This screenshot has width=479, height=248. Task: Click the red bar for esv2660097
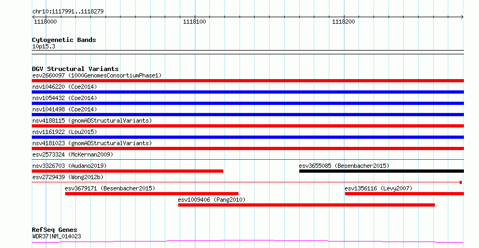pos(248,81)
